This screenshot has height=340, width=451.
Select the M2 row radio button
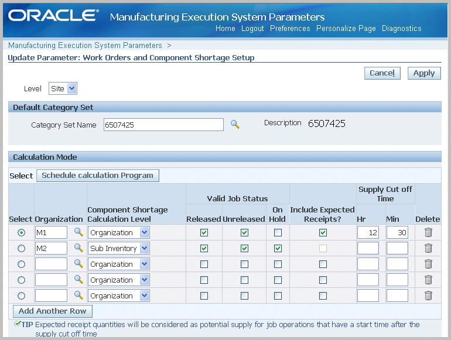[21, 248]
